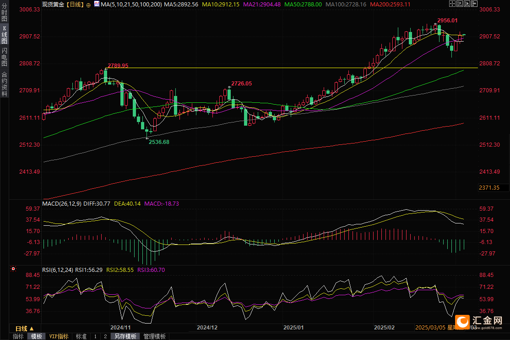Click the red RSI settings icon
The image size is (510, 340).
(x=13, y=270)
